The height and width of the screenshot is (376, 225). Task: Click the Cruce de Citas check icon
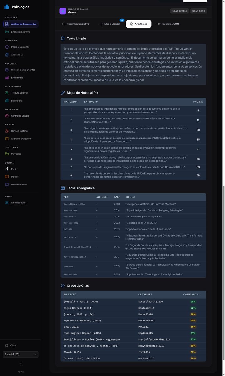click(63, 285)
